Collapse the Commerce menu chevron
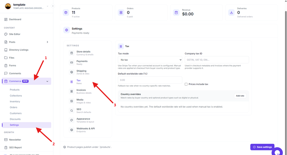Viewport: 287px width, 155px height. (x=47, y=82)
